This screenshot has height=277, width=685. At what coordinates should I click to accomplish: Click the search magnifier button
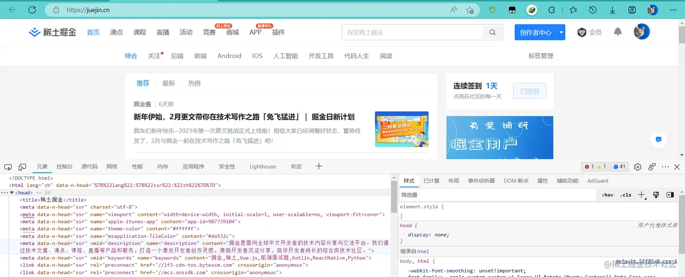(492, 32)
